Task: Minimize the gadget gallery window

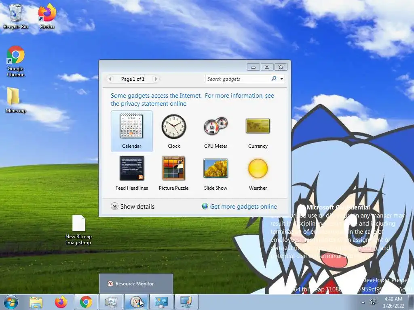Action: (x=253, y=67)
